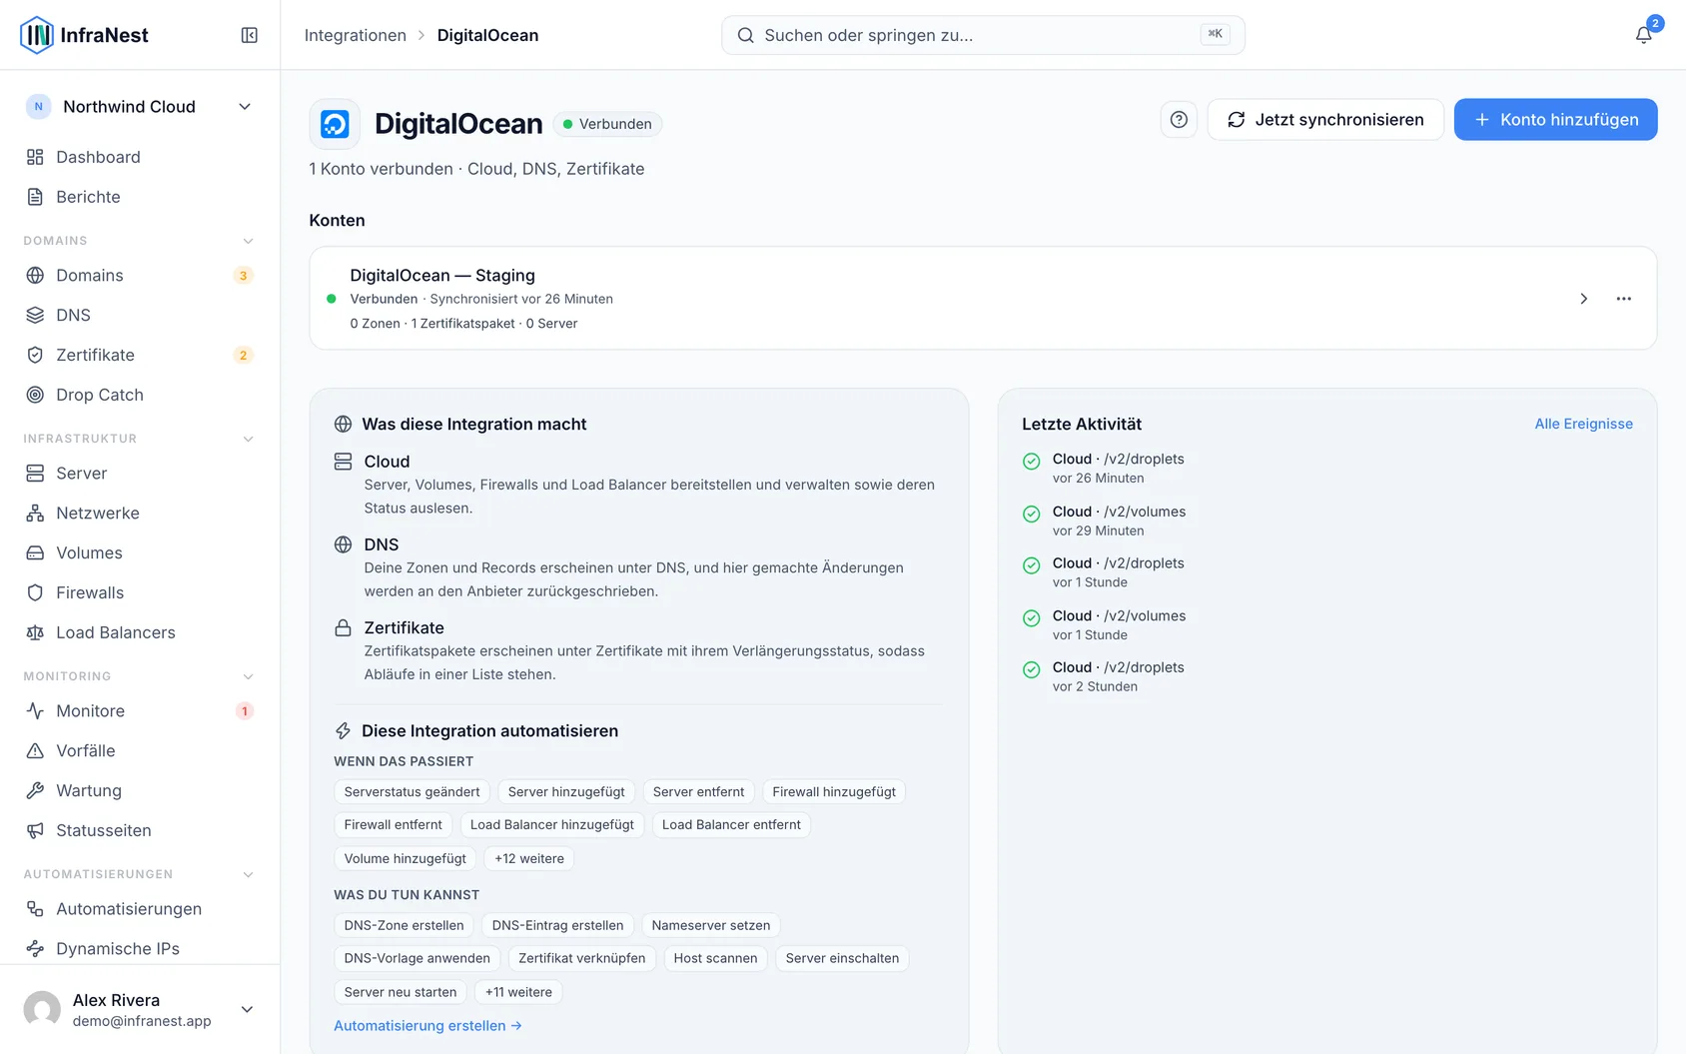Click the Suchen oder springen search field
This screenshot has width=1686, height=1054.
coord(983,35)
